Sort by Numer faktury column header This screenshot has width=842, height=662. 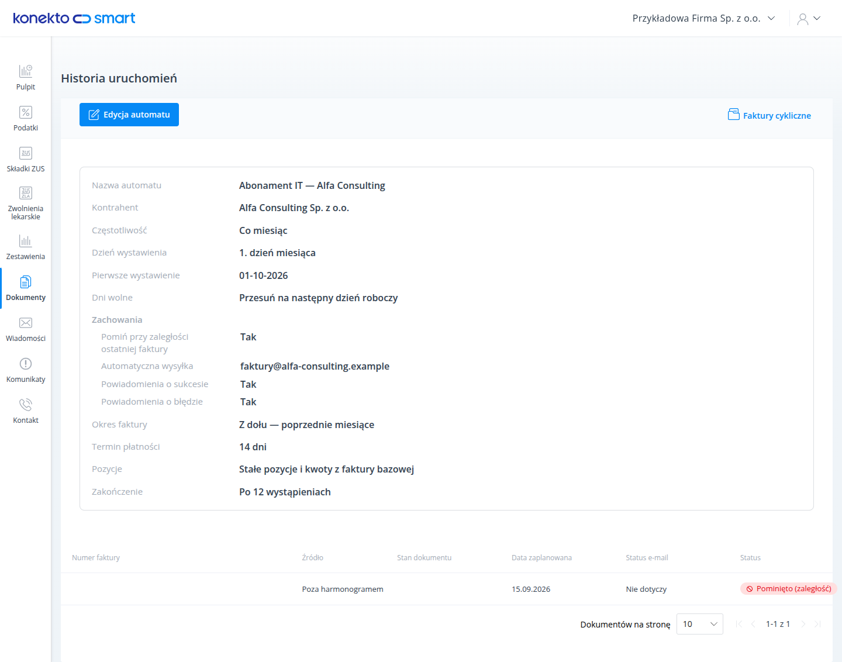[x=96, y=558]
